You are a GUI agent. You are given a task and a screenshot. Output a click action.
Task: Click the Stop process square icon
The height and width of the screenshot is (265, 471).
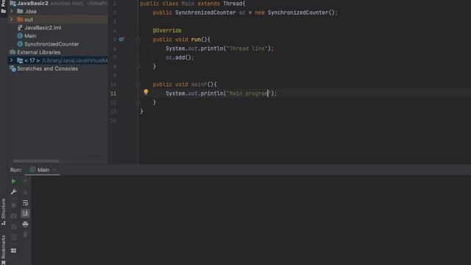click(13, 205)
